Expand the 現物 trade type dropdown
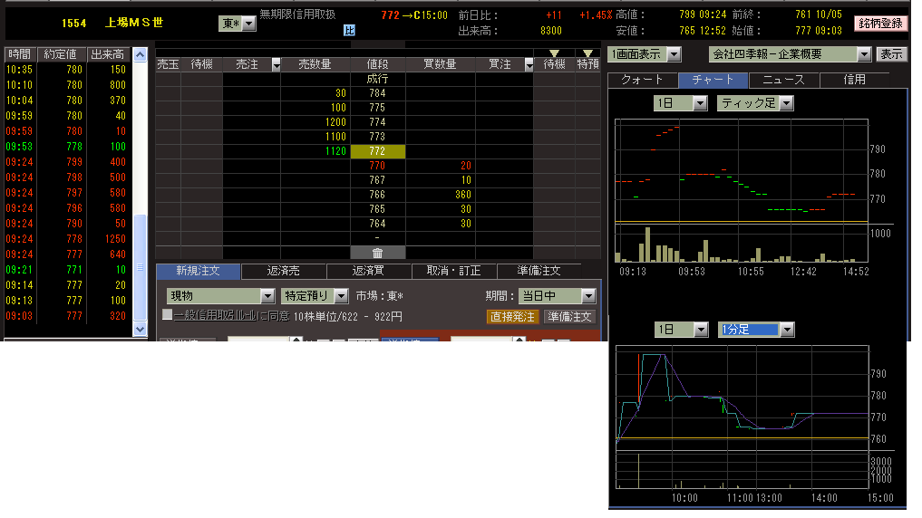922x518 pixels. (267, 296)
